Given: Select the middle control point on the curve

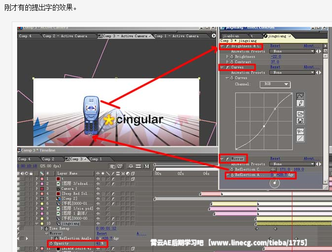Looking at the screenshot, I should (264, 126).
